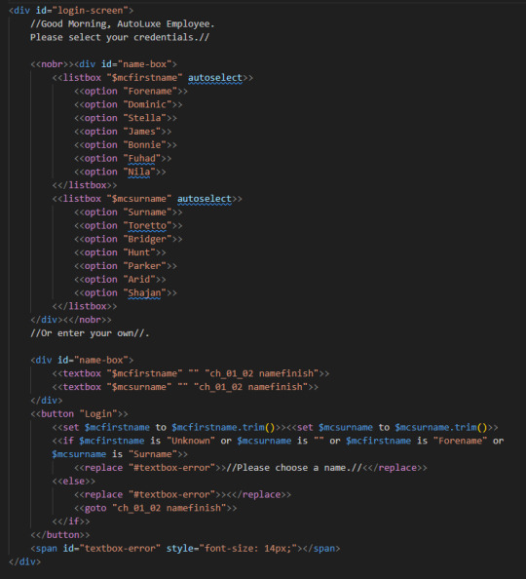The height and width of the screenshot is (579, 526).
Task: Click the final </div> closing tag
Action: click(x=24, y=562)
